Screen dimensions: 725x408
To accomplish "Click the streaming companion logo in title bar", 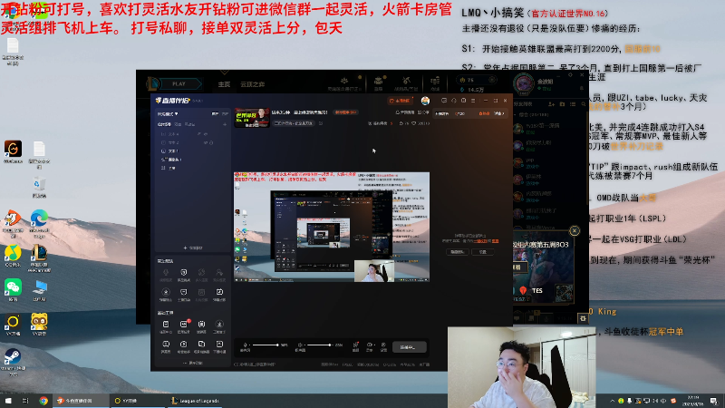I will pos(172,101).
